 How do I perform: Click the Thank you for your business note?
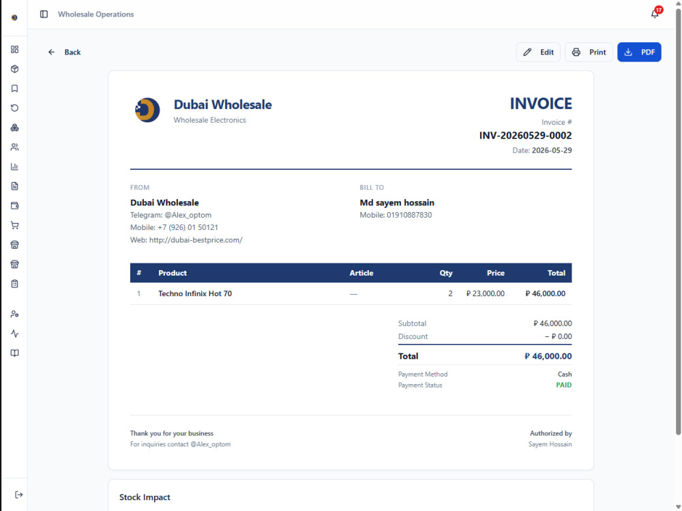pyautogui.click(x=172, y=433)
